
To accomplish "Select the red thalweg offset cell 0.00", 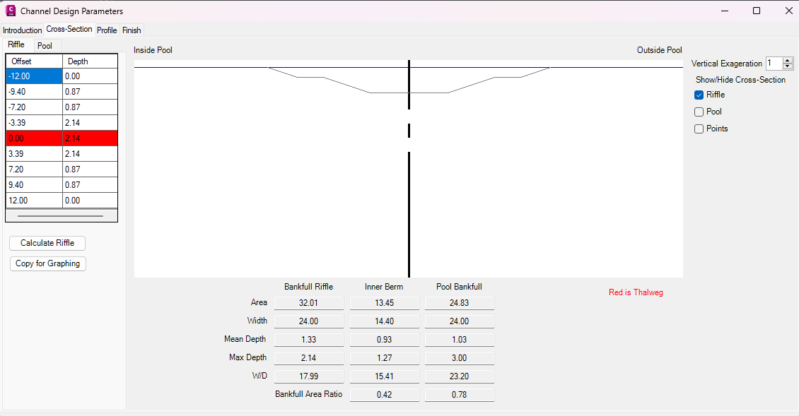I will point(34,138).
